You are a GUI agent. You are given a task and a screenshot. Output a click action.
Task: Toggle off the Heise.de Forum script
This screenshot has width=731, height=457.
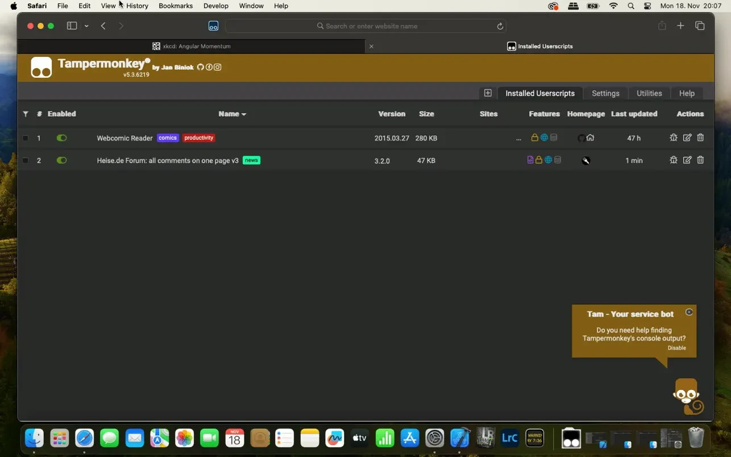pyautogui.click(x=61, y=160)
